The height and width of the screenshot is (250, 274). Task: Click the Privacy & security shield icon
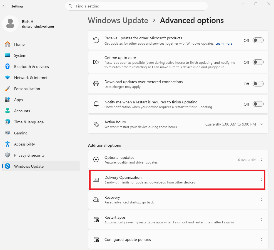point(8,155)
